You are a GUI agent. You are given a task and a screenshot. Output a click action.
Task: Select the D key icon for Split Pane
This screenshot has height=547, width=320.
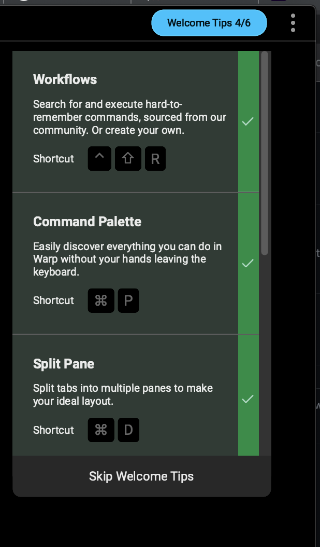128,430
